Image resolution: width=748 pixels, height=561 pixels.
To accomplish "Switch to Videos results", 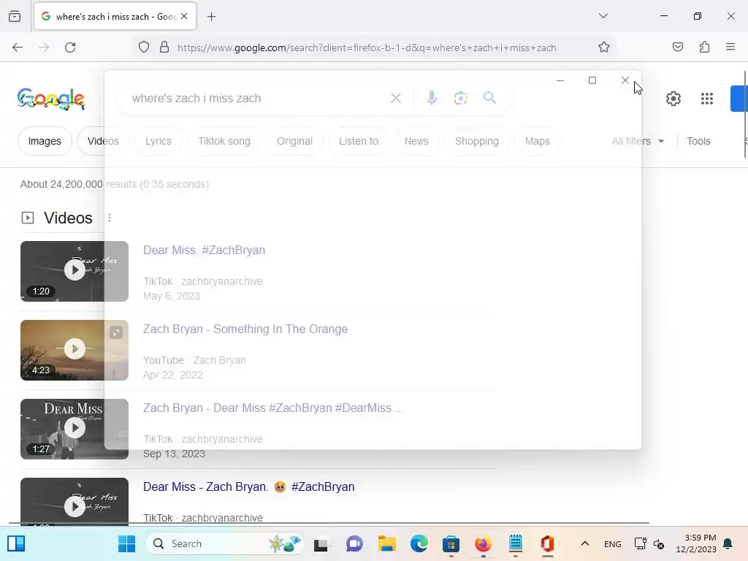I will pyautogui.click(x=103, y=141).
